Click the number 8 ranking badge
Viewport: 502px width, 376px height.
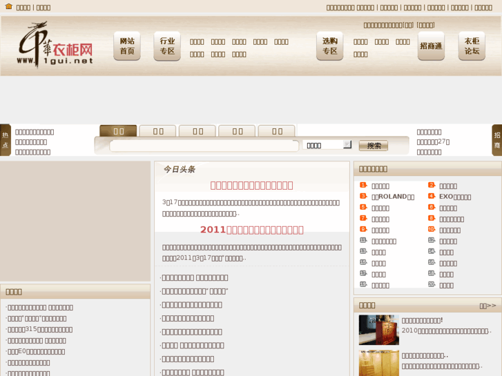432,218
